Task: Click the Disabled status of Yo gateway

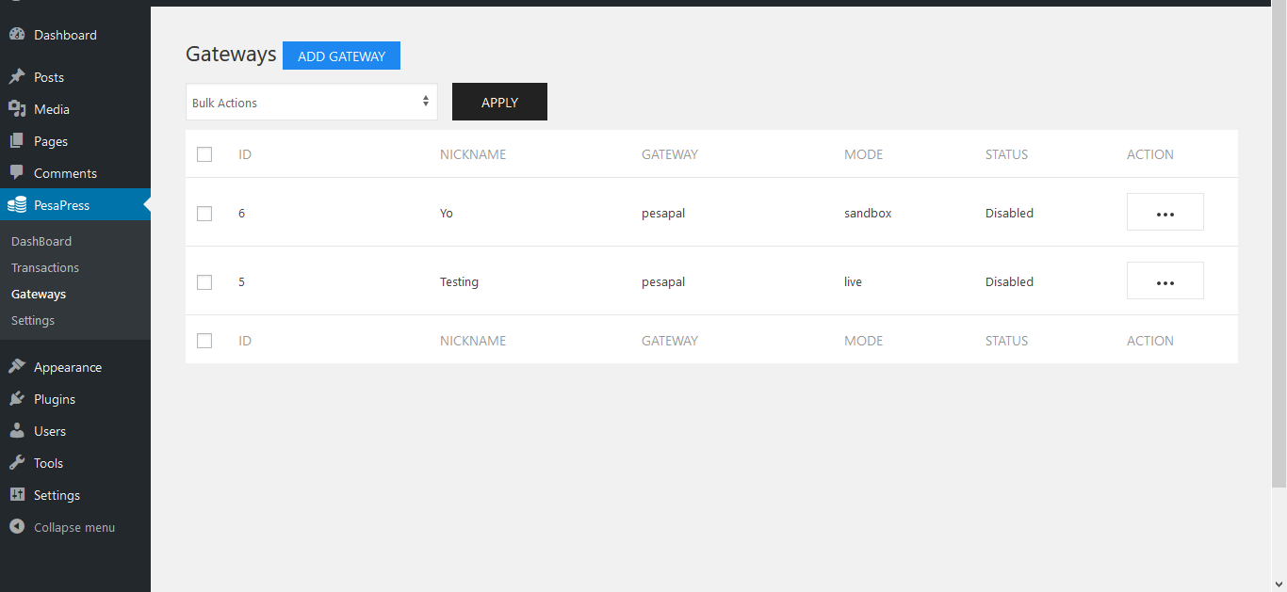Action: (1009, 214)
